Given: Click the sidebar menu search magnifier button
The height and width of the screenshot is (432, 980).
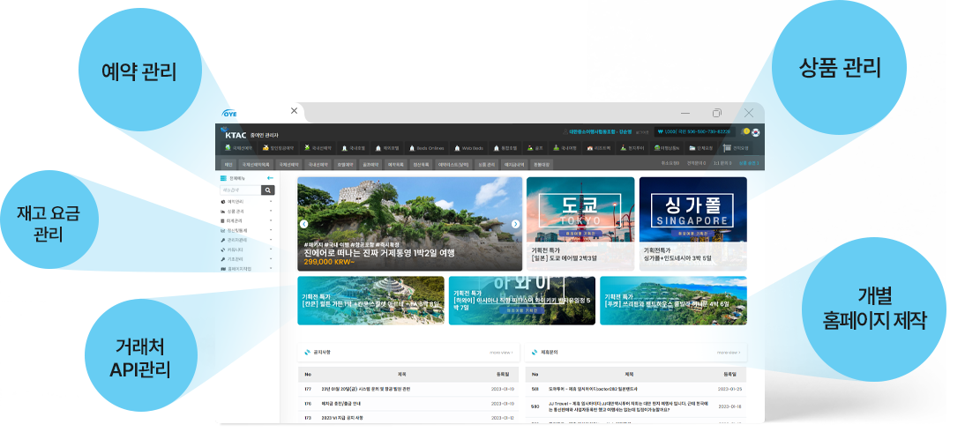Looking at the screenshot, I should [268, 190].
